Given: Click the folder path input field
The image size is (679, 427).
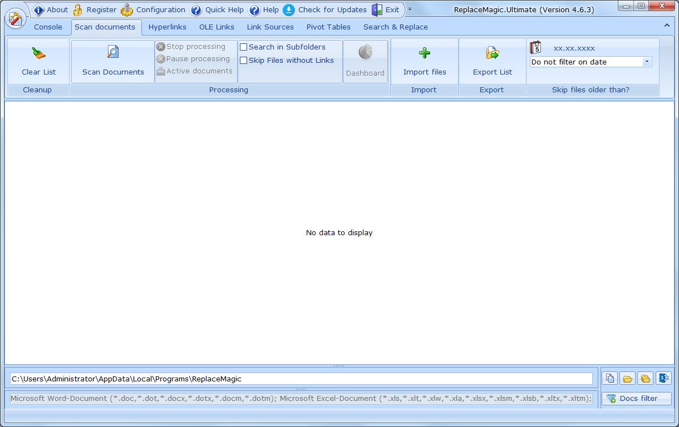Looking at the screenshot, I should pyautogui.click(x=301, y=379).
